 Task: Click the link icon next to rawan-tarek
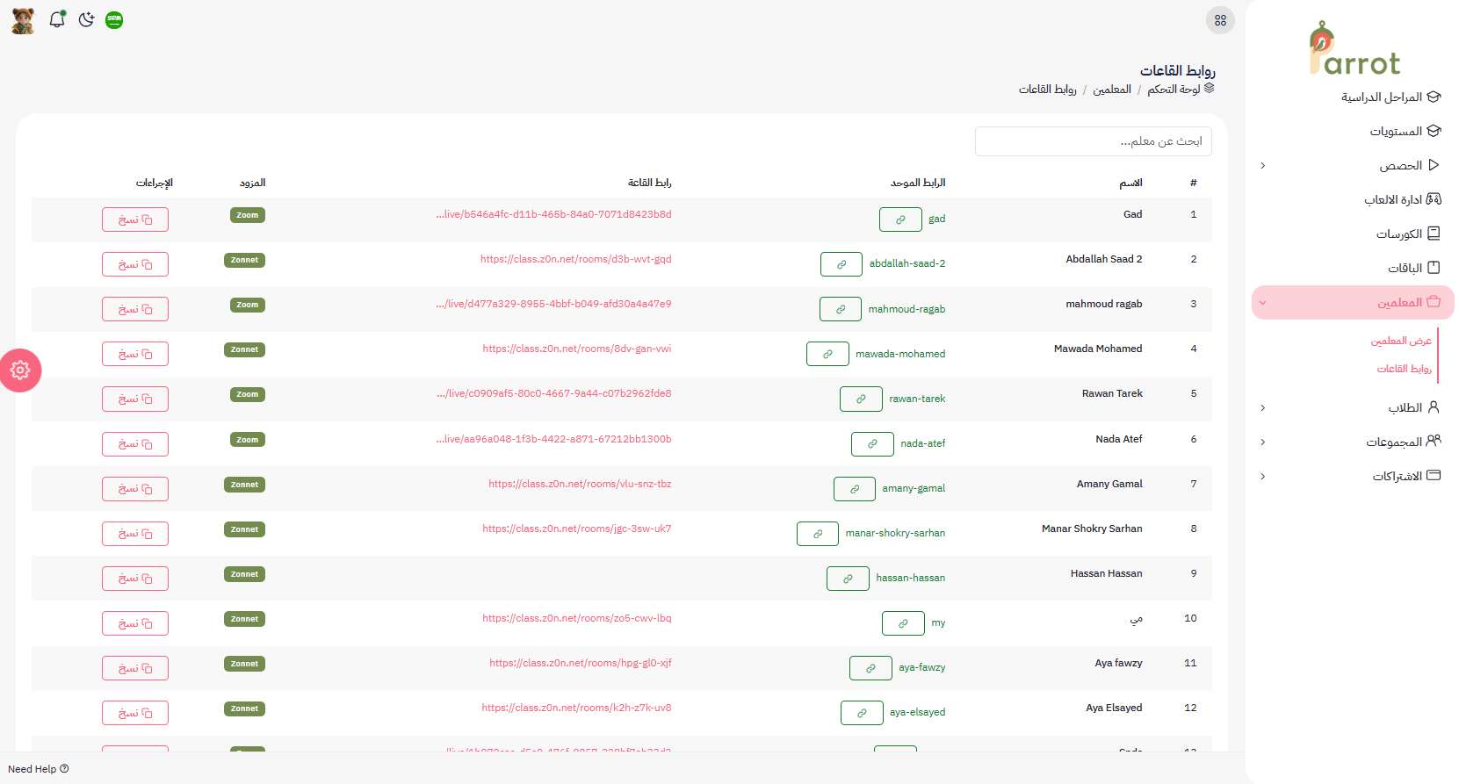point(861,399)
